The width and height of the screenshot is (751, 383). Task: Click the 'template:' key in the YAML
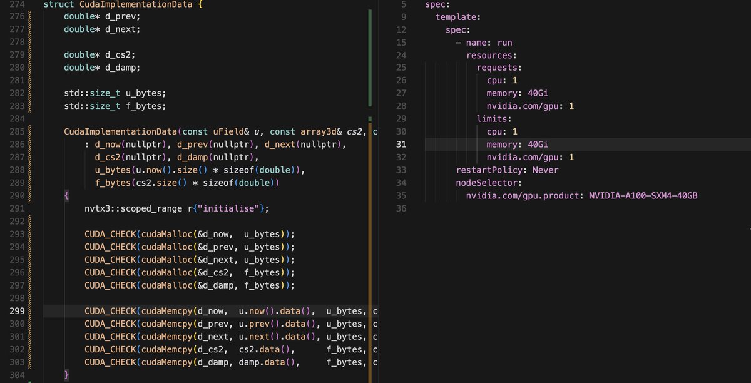pos(458,17)
